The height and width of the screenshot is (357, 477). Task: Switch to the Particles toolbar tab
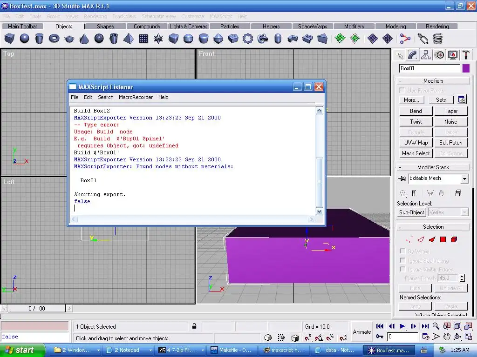coord(230,26)
